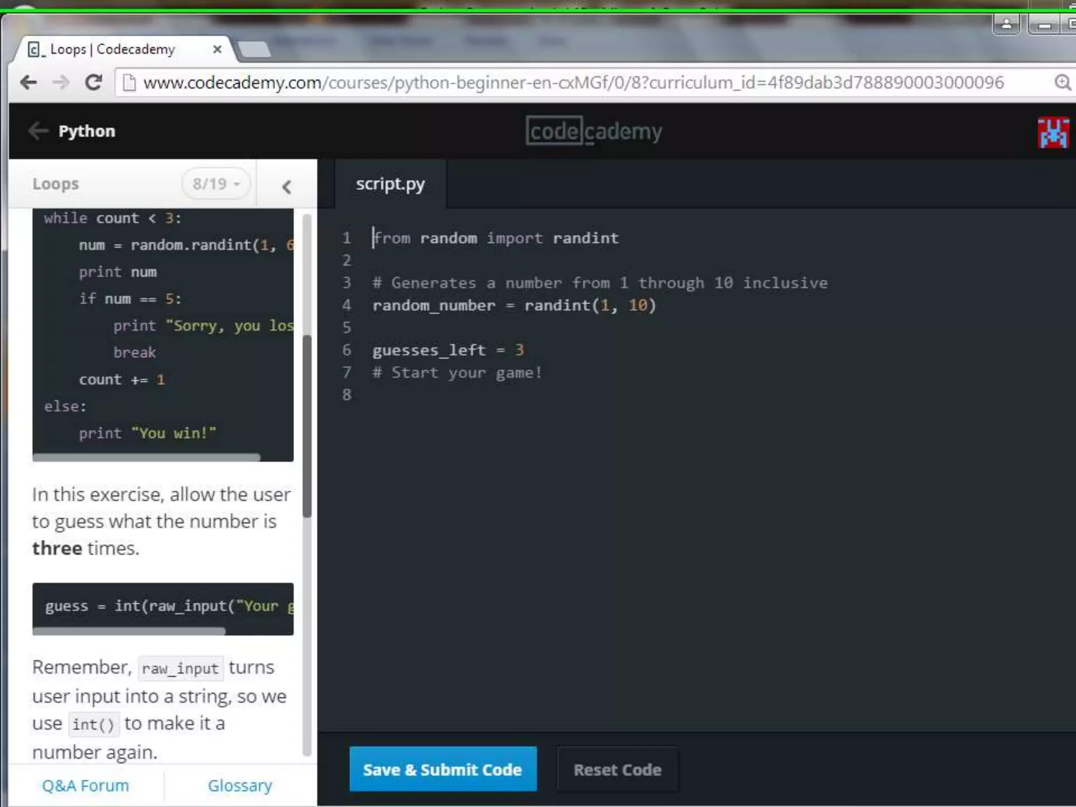Click the Codecademy logo
This screenshot has height=807, width=1076.
[594, 131]
